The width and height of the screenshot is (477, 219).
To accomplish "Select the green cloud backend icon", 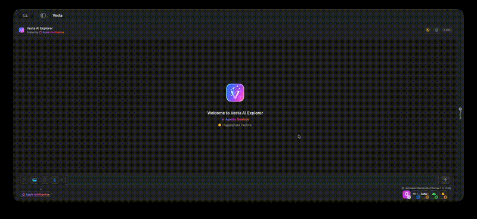I will point(434,195).
